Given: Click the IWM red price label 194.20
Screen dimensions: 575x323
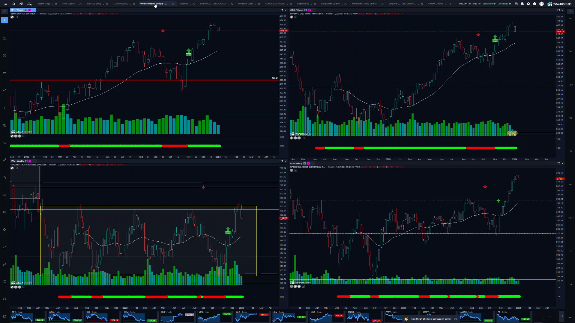Looking at the screenshot, I should 283,218.
